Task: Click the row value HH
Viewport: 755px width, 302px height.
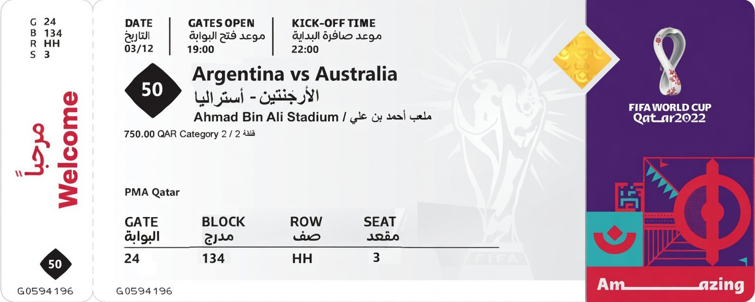Action: [x=302, y=258]
